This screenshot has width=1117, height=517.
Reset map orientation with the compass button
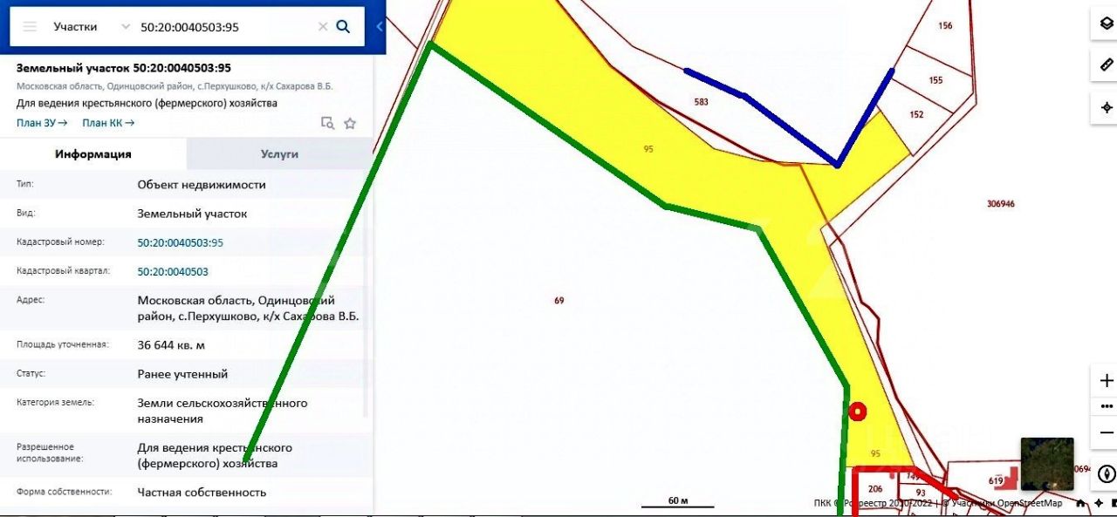click(1107, 474)
